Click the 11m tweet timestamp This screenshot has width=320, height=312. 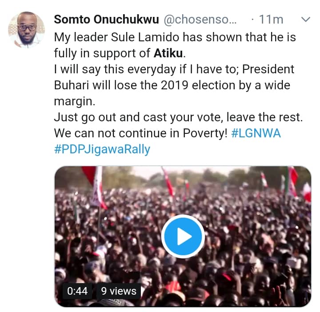[x=272, y=20]
